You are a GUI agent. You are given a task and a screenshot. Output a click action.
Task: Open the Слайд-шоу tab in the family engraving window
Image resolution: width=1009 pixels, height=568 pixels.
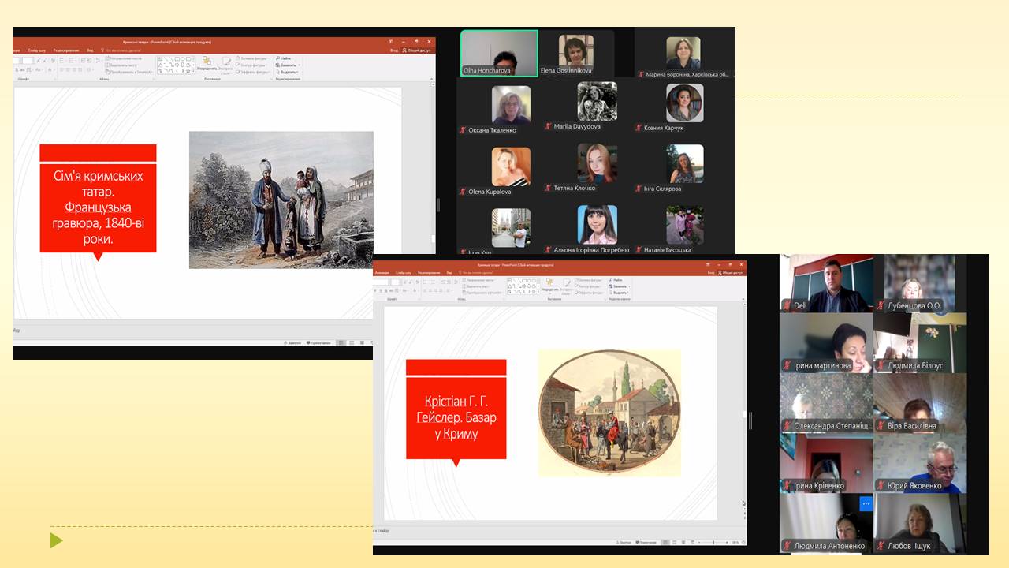[37, 50]
